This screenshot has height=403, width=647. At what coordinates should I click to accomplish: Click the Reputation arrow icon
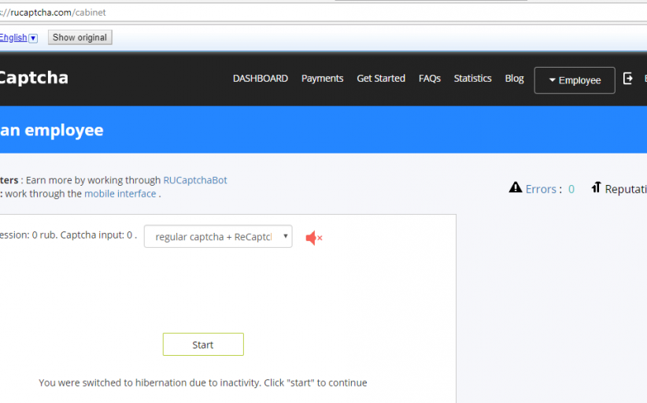[596, 188]
